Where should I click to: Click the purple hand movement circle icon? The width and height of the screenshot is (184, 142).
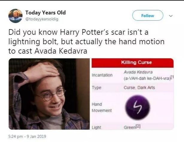138,107
